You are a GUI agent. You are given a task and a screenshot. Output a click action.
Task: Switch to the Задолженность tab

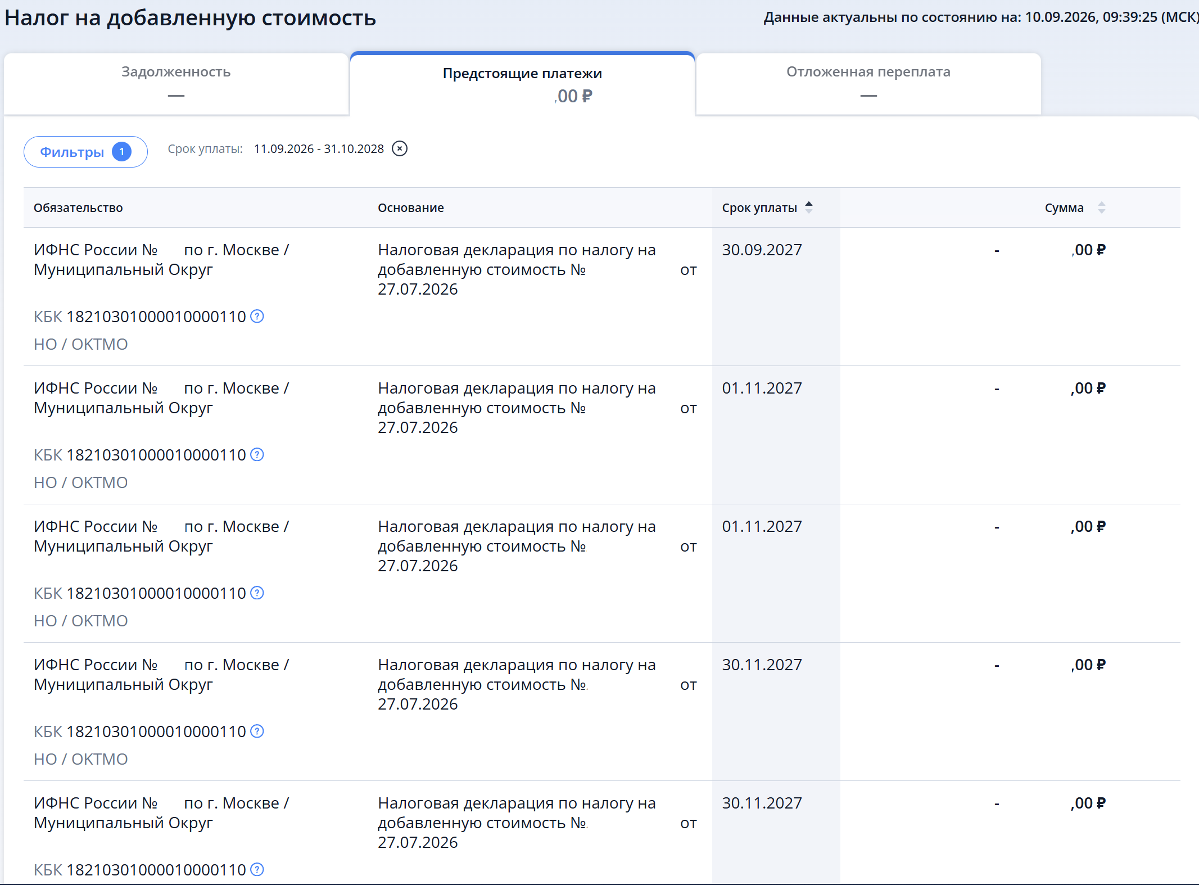coord(176,84)
